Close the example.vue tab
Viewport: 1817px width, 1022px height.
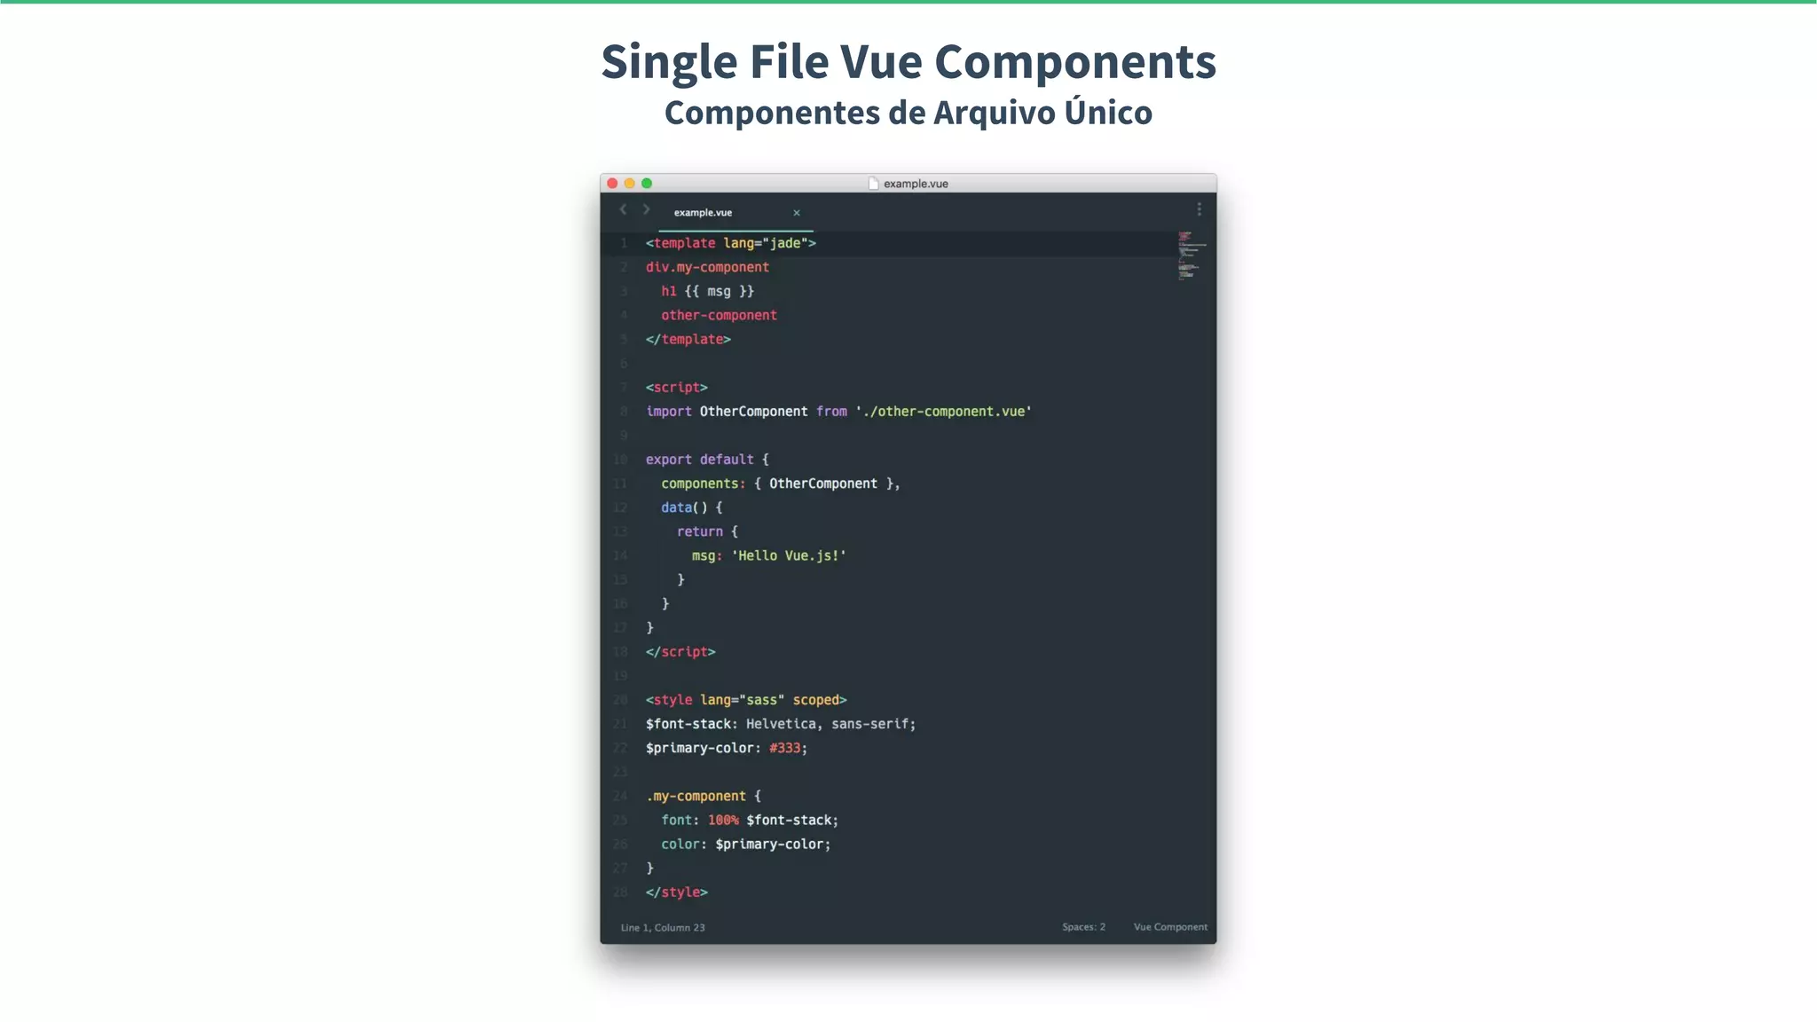[797, 213]
